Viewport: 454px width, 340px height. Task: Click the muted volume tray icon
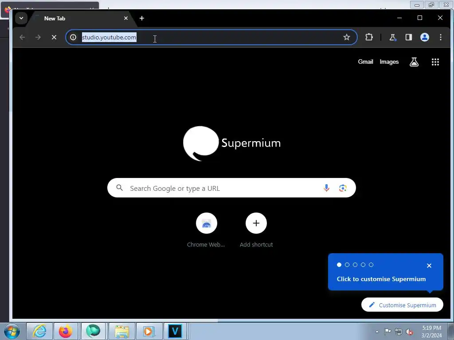click(x=409, y=332)
